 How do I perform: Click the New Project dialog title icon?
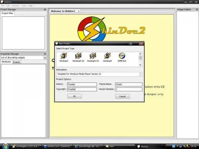(x=57, y=43)
